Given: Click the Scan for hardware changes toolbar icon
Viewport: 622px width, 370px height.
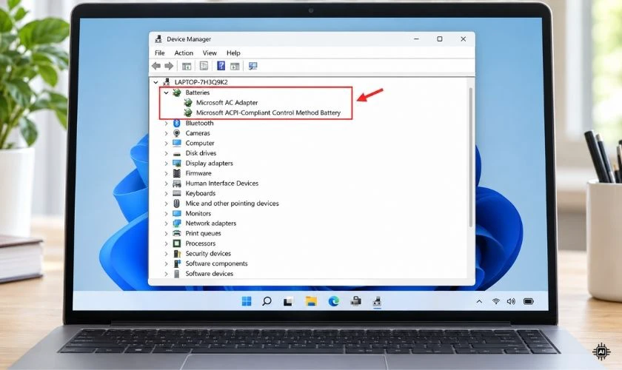Looking at the screenshot, I should tap(253, 66).
